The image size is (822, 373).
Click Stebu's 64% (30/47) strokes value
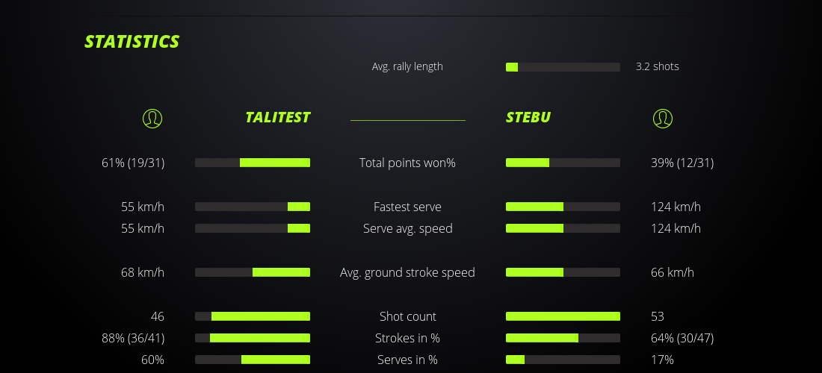tap(682, 338)
